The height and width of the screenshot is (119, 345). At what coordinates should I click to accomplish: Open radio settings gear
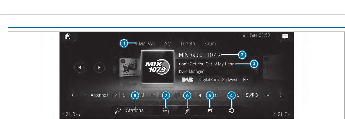[x=232, y=111]
